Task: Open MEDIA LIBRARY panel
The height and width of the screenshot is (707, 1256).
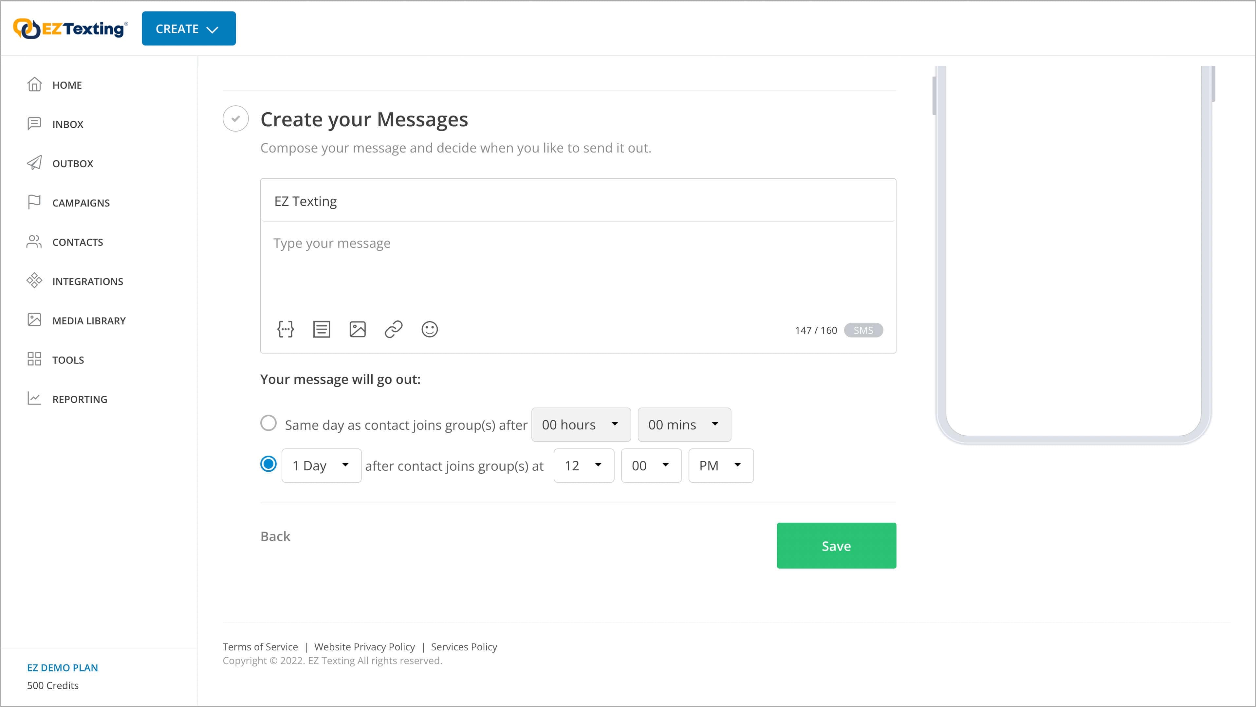Action: pyautogui.click(x=89, y=320)
